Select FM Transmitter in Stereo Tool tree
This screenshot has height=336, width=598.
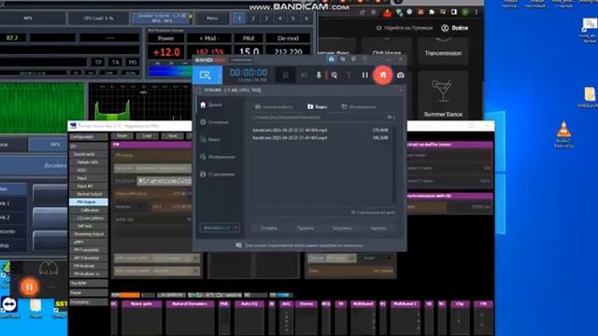89,250
